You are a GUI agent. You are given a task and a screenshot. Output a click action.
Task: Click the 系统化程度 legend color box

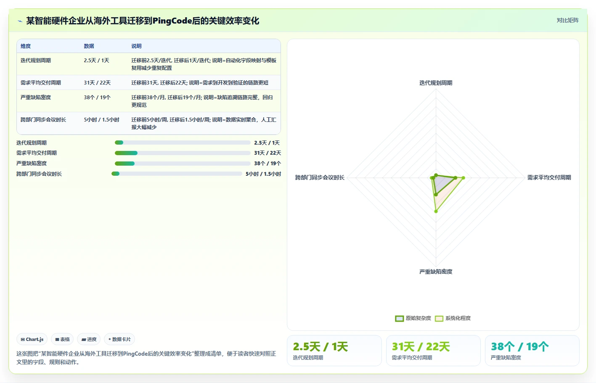click(x=439, y=318)
